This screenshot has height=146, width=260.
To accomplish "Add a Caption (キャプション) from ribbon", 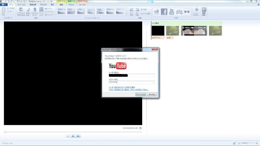I will click(x=50, y=12).
